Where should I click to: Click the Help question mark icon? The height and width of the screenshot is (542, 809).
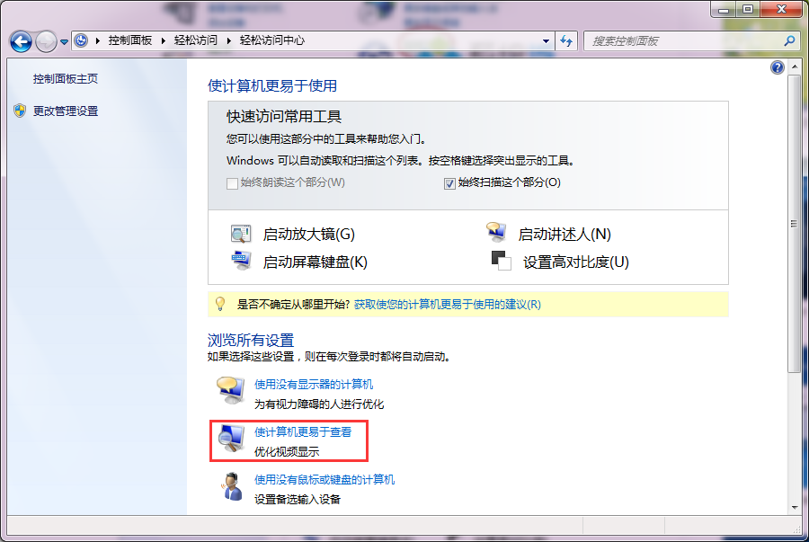777,67
